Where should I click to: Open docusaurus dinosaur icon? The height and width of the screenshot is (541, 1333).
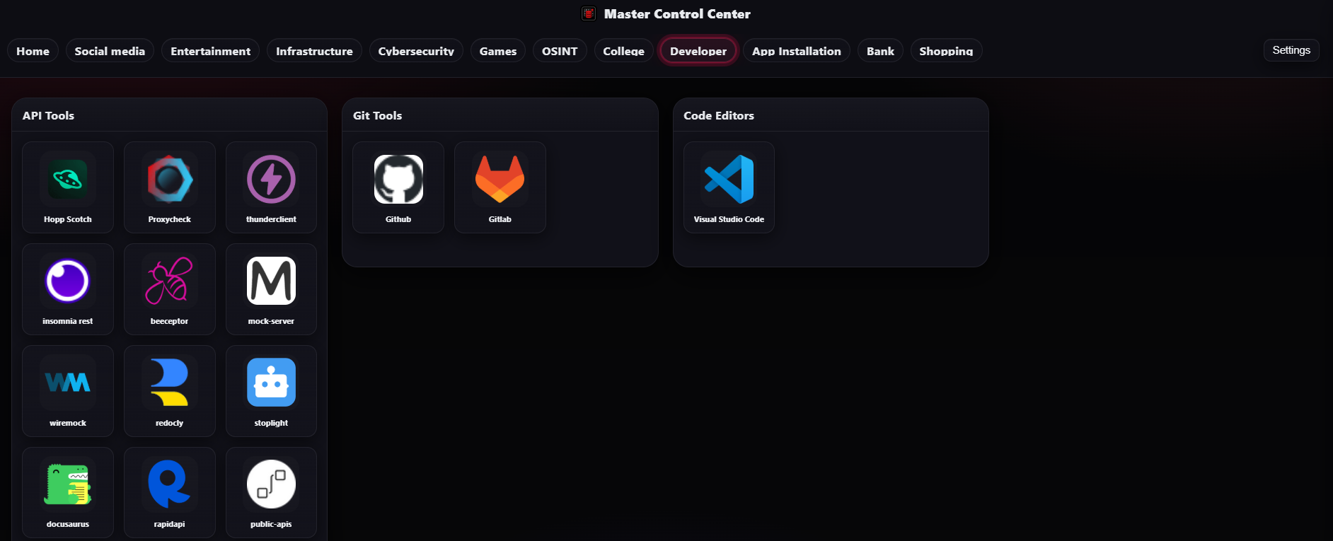point(68,484)
